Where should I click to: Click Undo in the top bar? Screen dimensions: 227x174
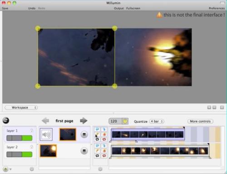coord(32,8)
